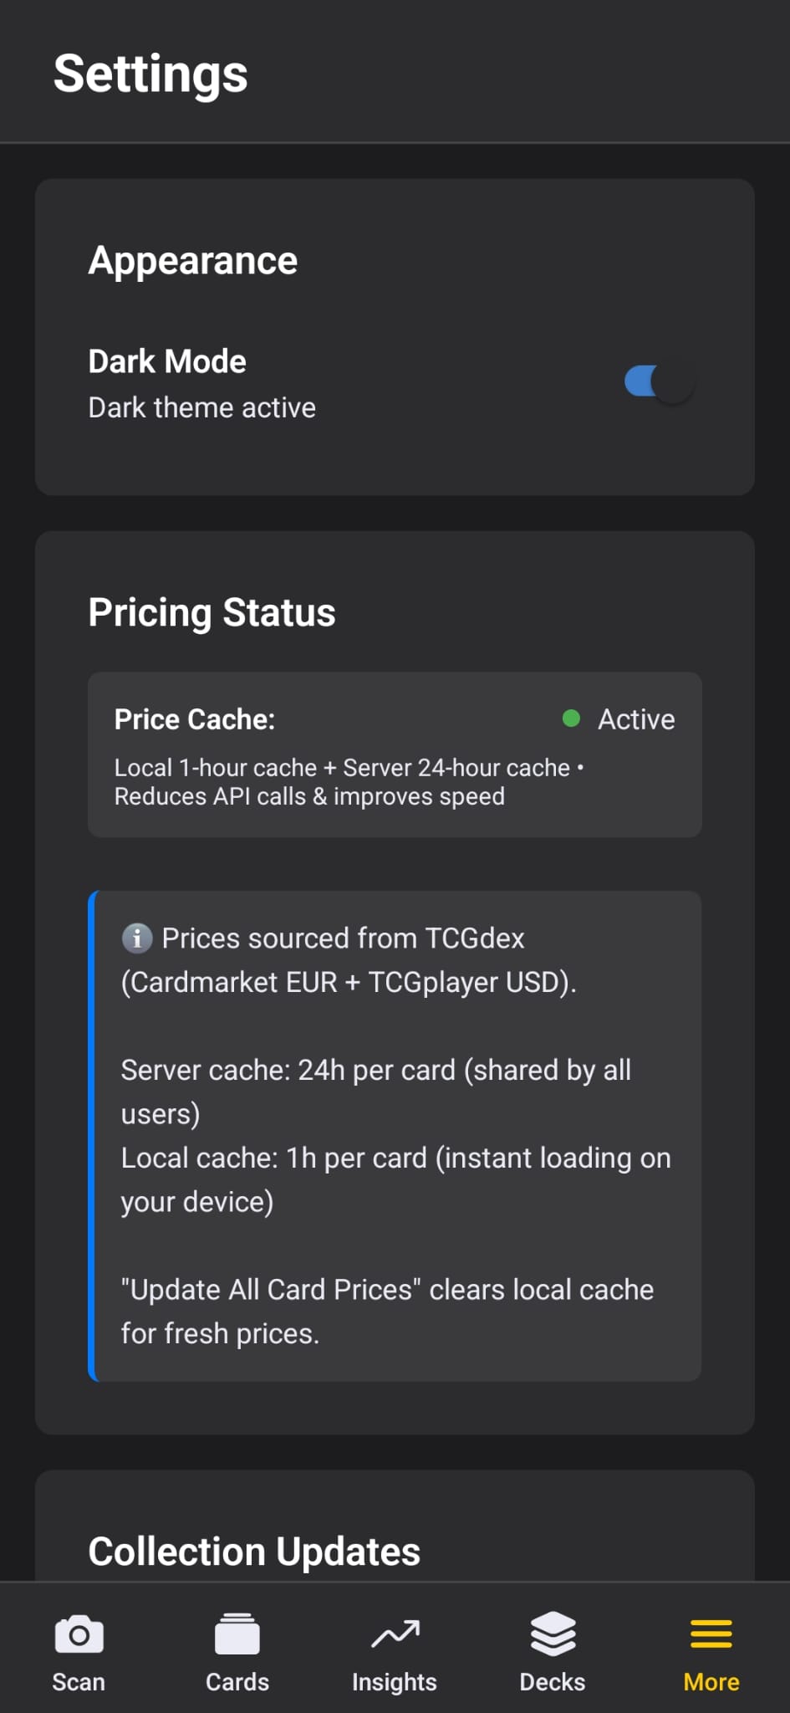
Task: Click the Settings page title
Action: coord(150,74)
